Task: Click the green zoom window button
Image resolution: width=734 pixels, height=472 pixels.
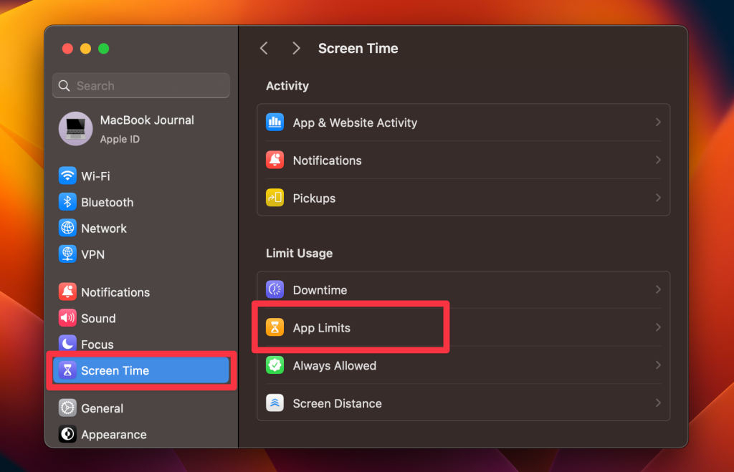Action: pos(103,49)
